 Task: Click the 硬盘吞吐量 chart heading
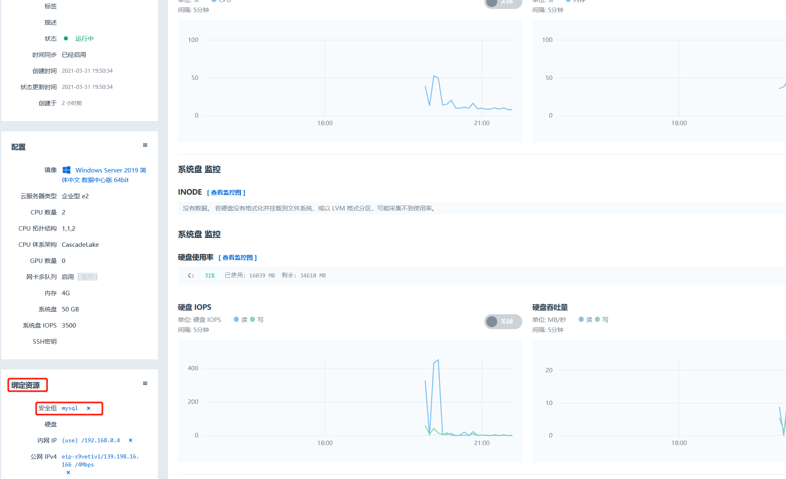point(550,307)
